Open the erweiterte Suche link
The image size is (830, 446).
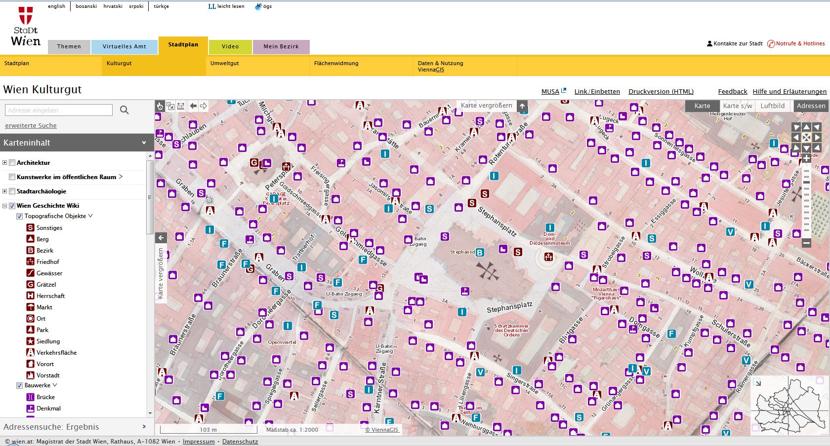[31, 125]
